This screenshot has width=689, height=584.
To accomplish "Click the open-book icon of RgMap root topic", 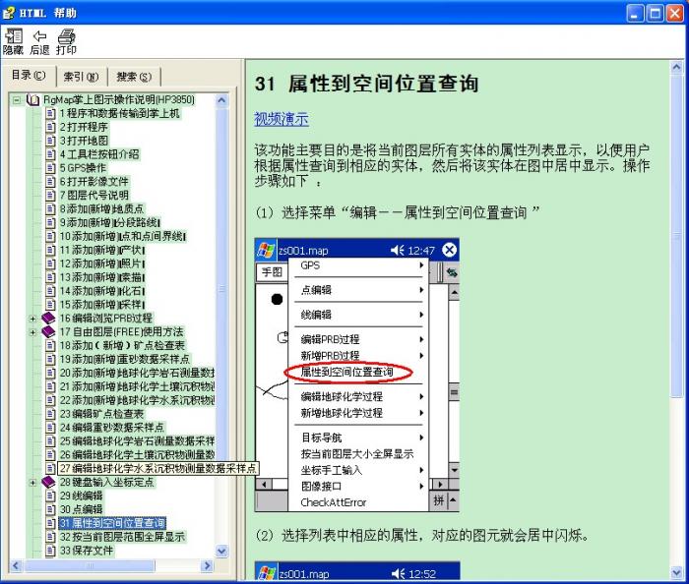I will click(33, 99).
